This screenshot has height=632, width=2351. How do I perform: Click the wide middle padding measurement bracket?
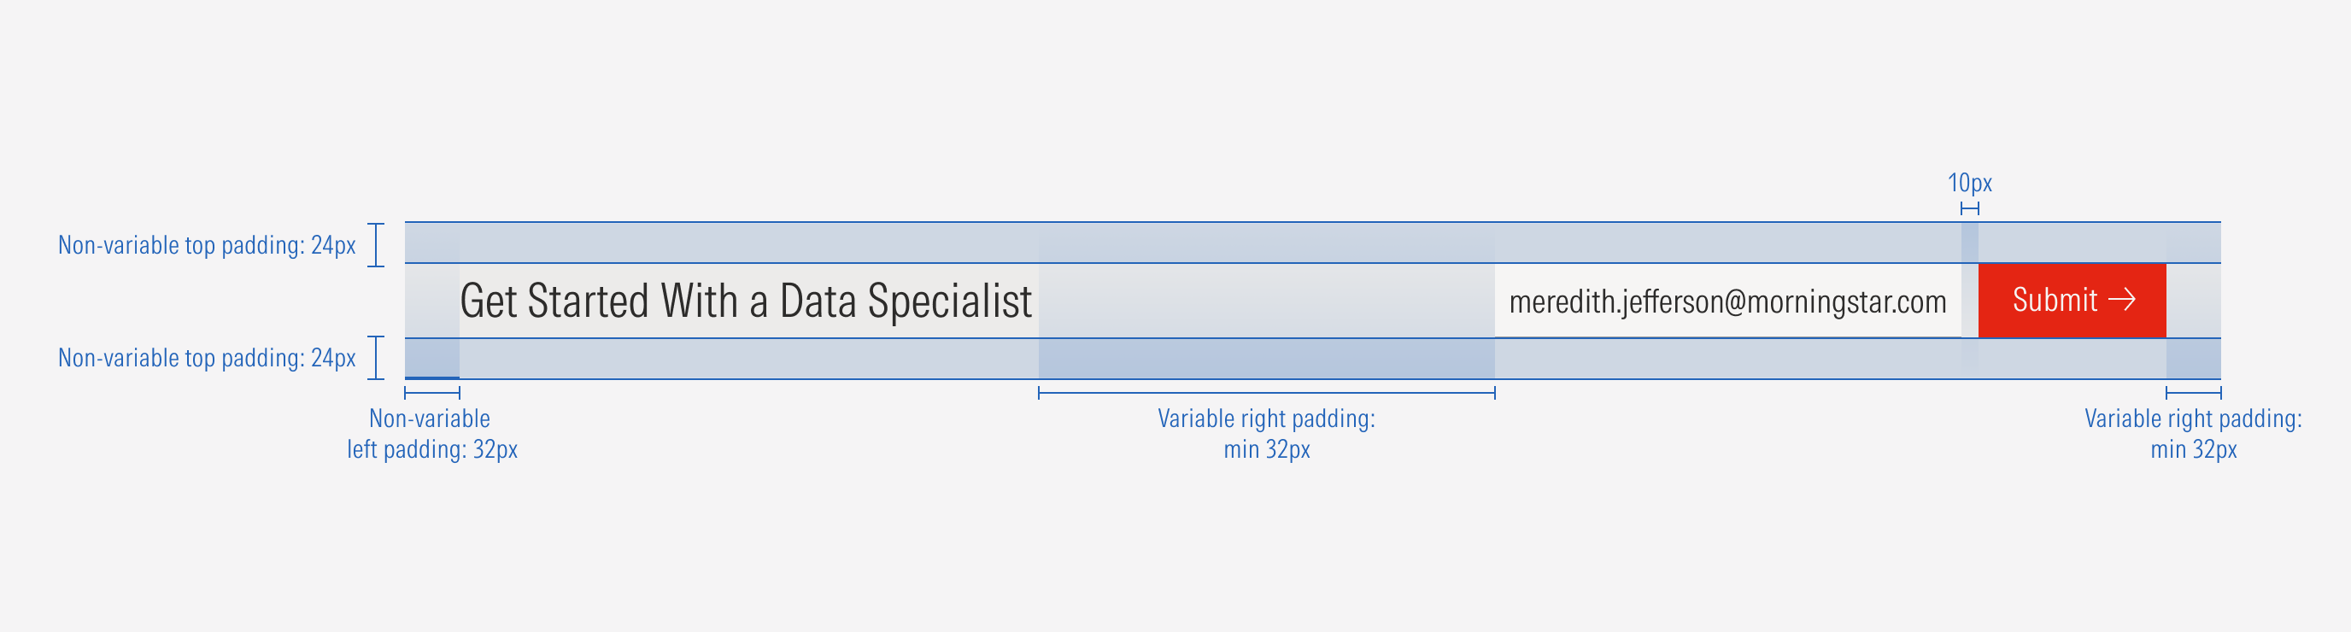(1266, 392)
